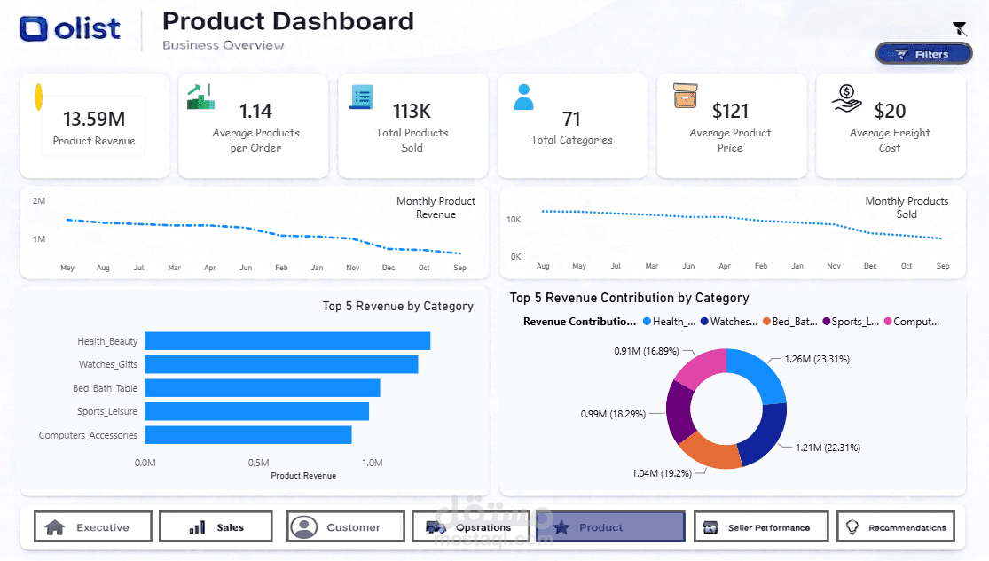Click the purple donut segment 18.29%
This screenshot has height=561, width=989.
pos(680,412)
